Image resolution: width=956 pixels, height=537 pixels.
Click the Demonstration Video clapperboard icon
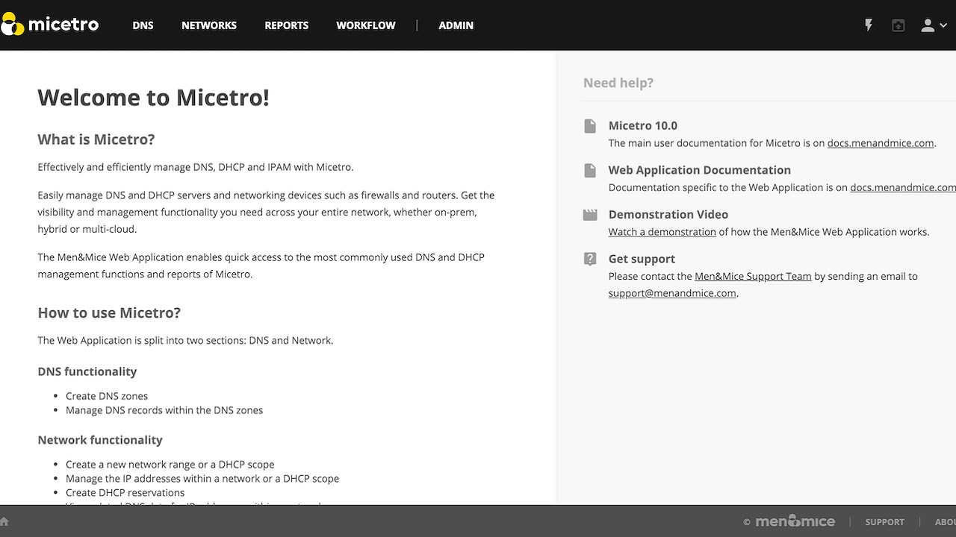[590, 215]
